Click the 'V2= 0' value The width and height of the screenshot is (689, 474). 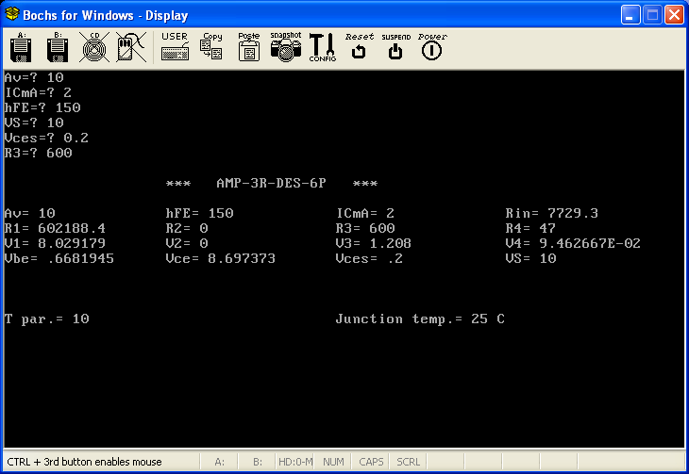pyautogui.click(x=187, y=243)
